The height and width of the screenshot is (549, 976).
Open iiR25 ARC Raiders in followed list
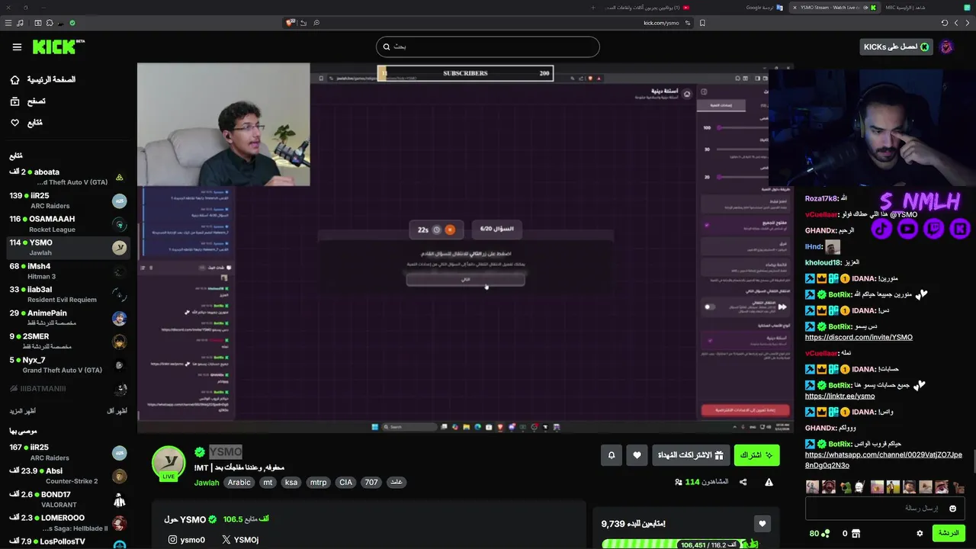click(68, 201)
